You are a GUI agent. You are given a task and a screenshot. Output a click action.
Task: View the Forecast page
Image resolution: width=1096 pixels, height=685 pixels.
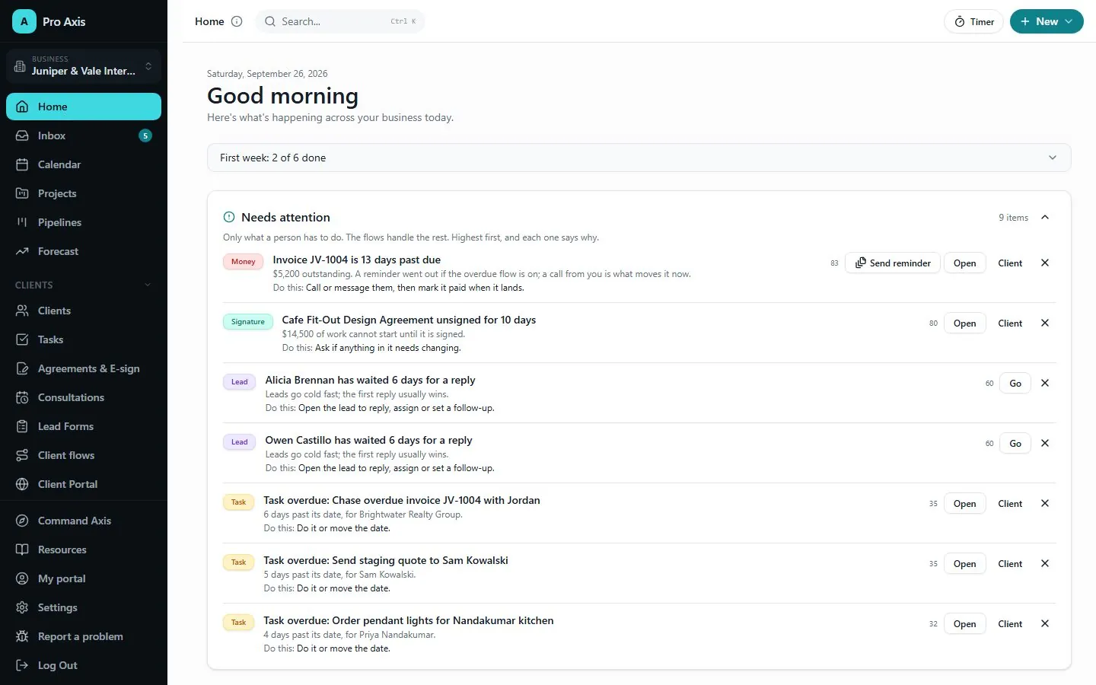pyautogui.click(x=84, y=251)
